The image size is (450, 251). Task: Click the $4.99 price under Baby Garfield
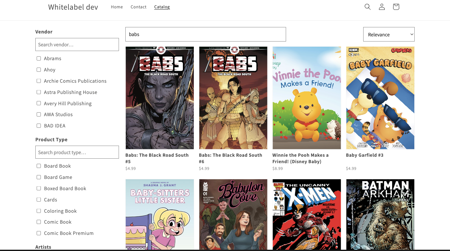[x=351, y=169]
